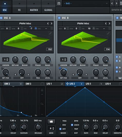The height and width of the screenshot is (137, 122).
Task: Click the OSC B fine-tune modulation icon
Action: [94, 29]
